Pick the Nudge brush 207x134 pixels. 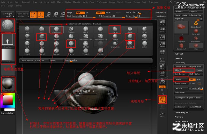point(145,37)
